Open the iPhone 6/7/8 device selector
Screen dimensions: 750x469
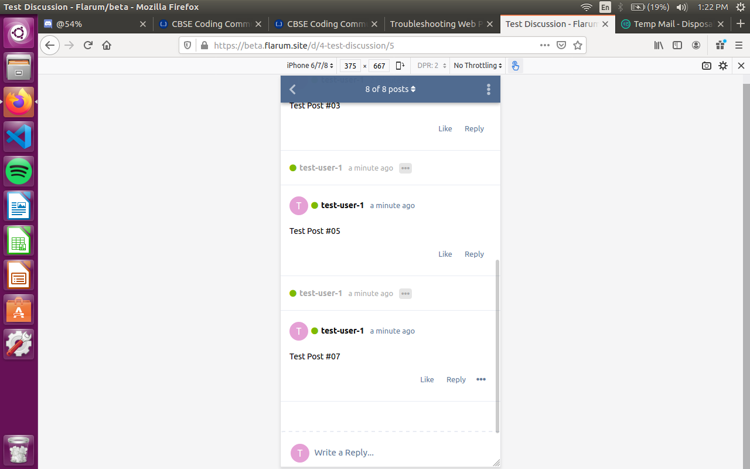[x=309, y=66]
